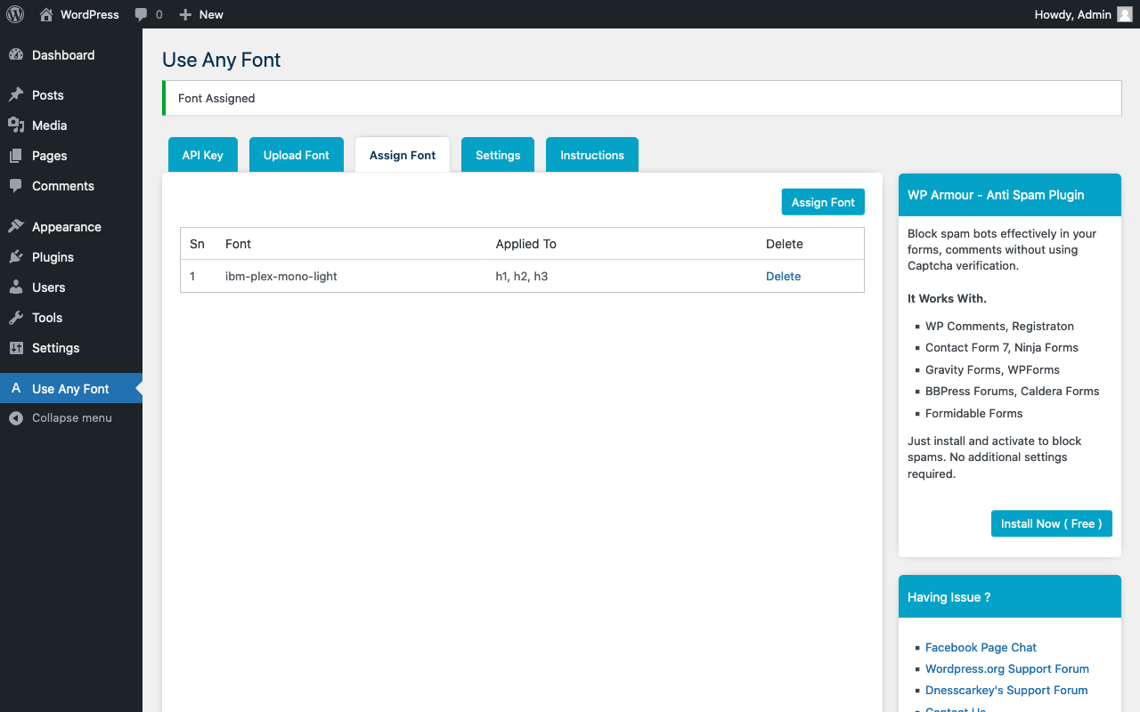Screen dimensions: 1140x712
Task: Open Comments in the sidebar
Action: (71, 186)
